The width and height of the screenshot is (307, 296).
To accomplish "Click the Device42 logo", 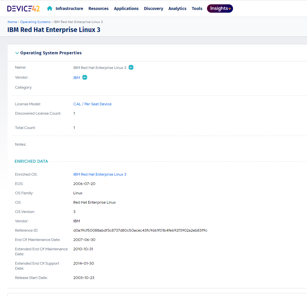I will click(23, 9).
